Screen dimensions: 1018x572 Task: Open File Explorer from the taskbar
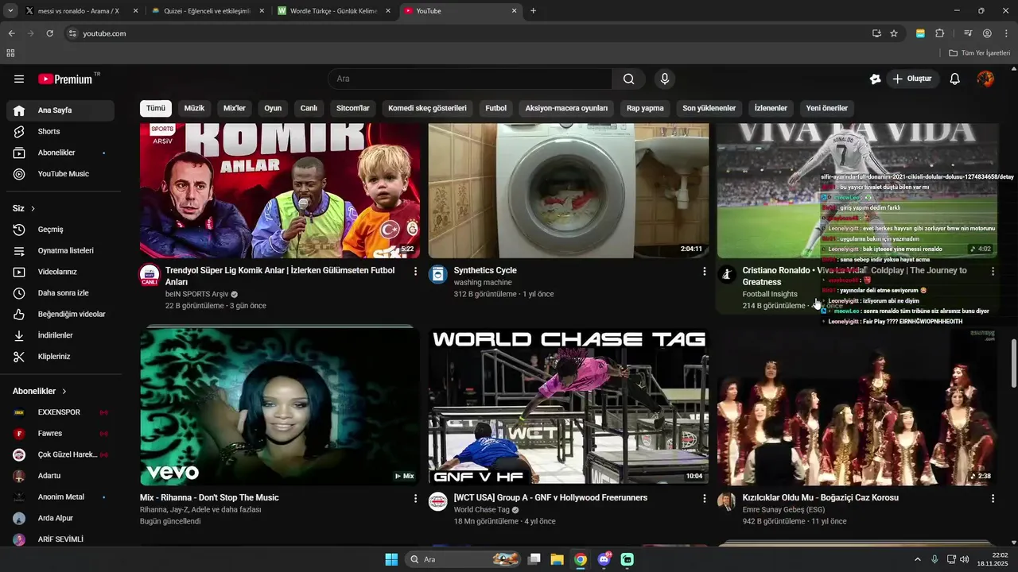tap(558, 559)
